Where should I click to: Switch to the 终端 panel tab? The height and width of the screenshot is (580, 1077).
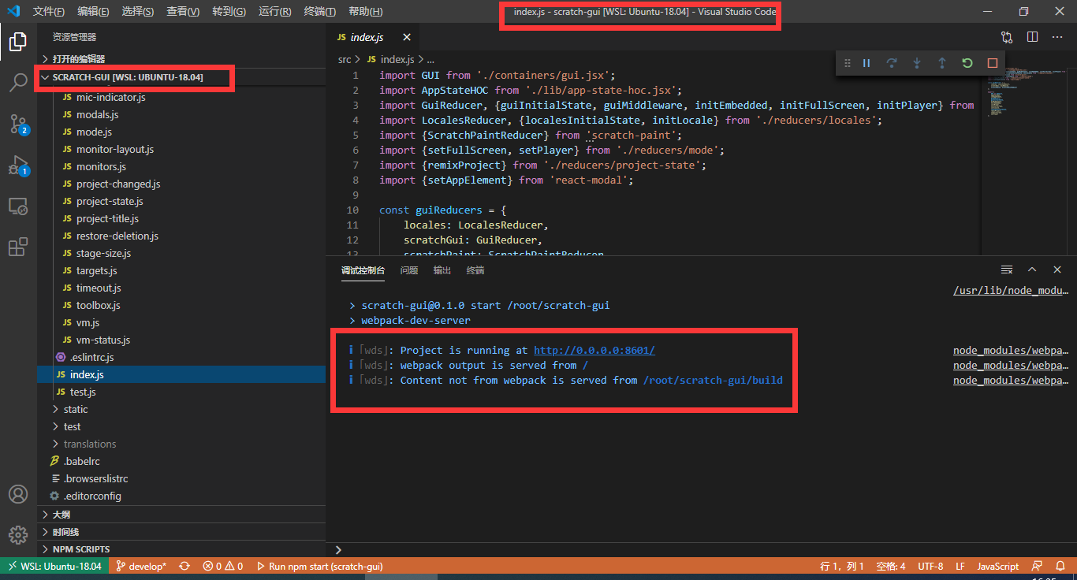pos(475,270)
